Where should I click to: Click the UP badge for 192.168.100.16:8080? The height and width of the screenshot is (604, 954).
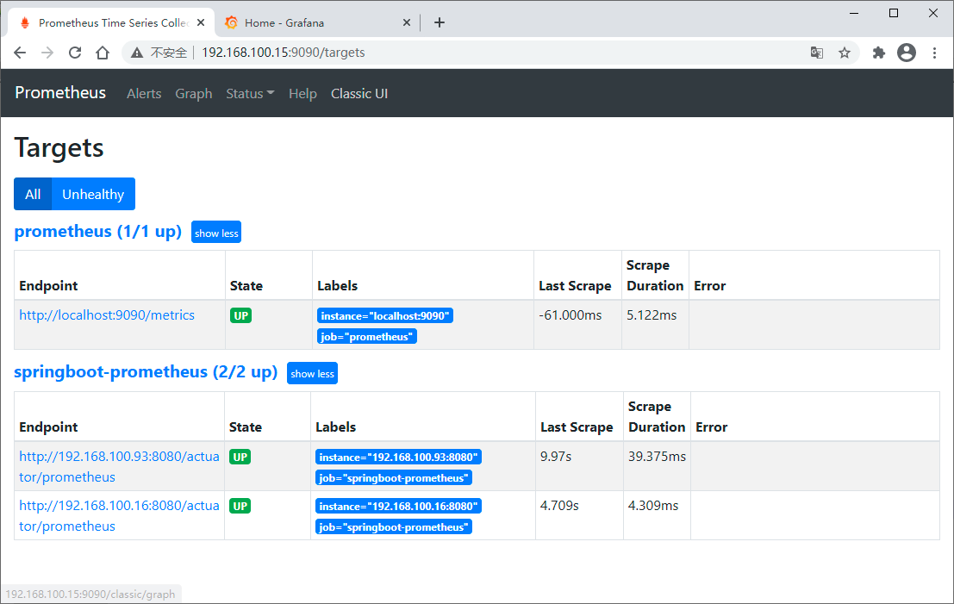(240, 506)
